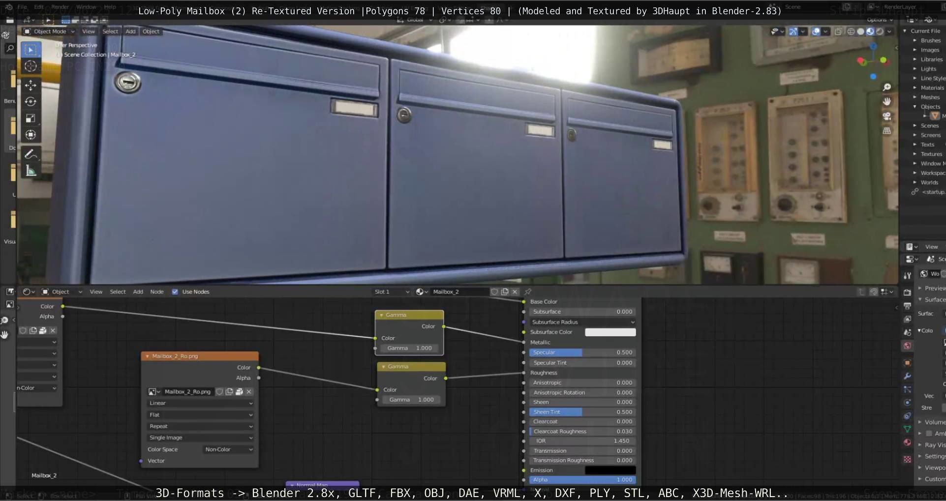Screen dimensions: 946x501
Task: Open the Object properties tab
Action: pos(907,363)
